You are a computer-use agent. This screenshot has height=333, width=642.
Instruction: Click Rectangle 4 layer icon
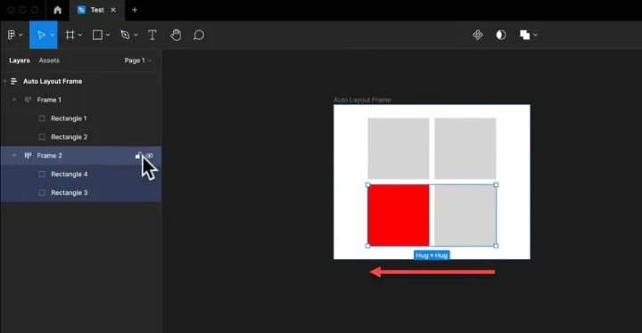(42, 175)
